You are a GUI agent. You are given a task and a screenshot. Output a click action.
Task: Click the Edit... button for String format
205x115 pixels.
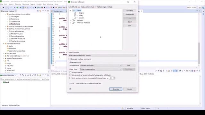pos(129,65)
